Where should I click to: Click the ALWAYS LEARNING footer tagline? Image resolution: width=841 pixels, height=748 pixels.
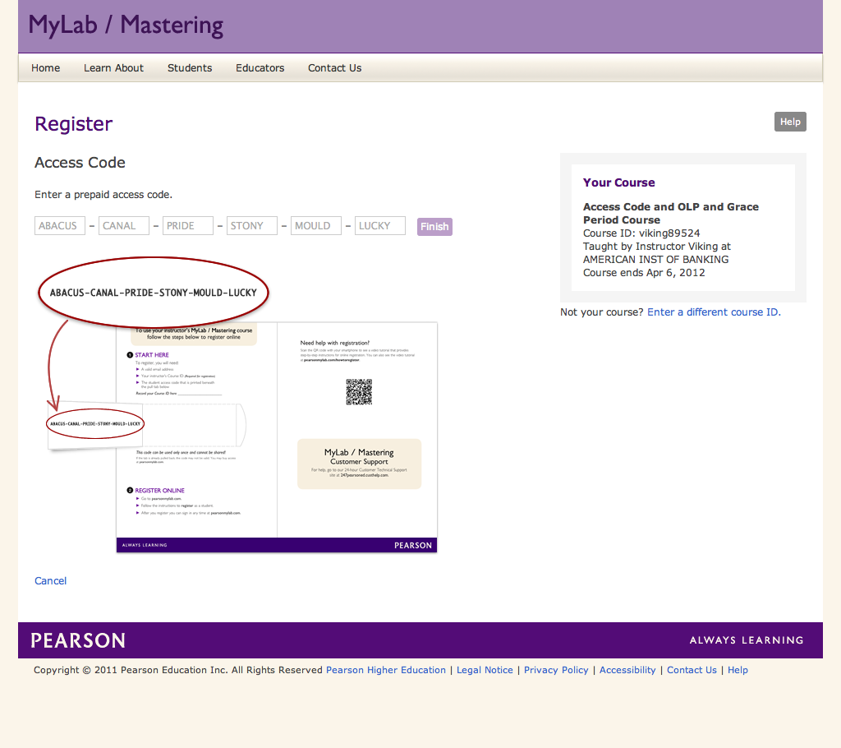pos(747,640)
